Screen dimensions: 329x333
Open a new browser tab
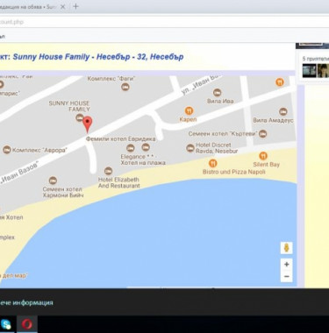point(75,6)
